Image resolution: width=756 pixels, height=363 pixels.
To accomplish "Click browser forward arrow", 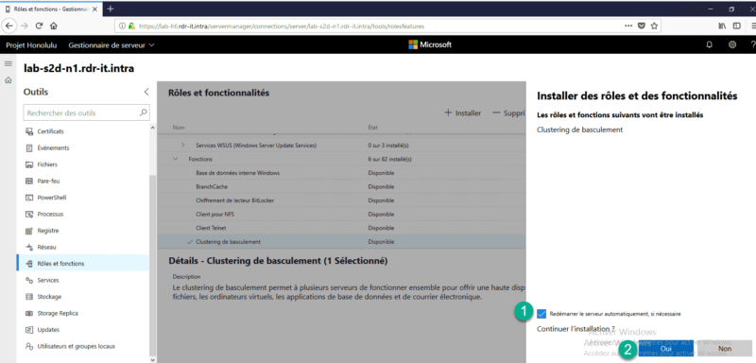I will coord(25,26).
